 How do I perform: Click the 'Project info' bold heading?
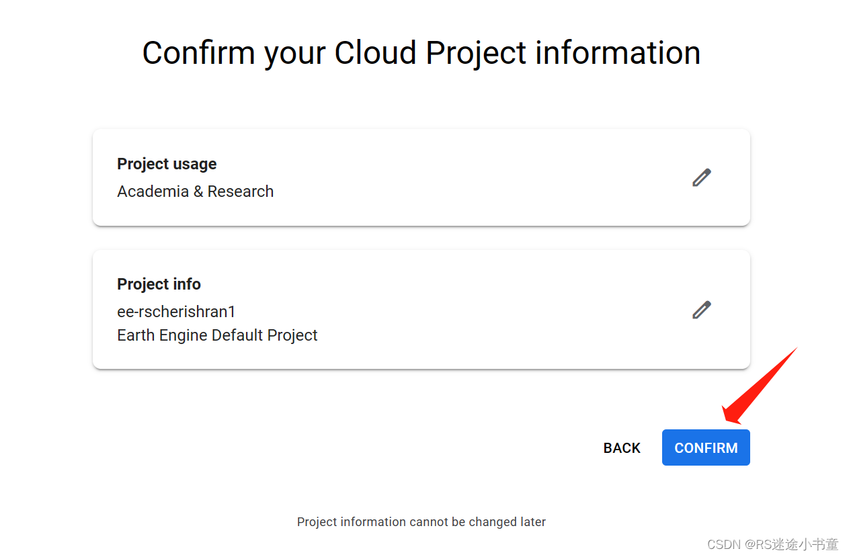[159, 284]
